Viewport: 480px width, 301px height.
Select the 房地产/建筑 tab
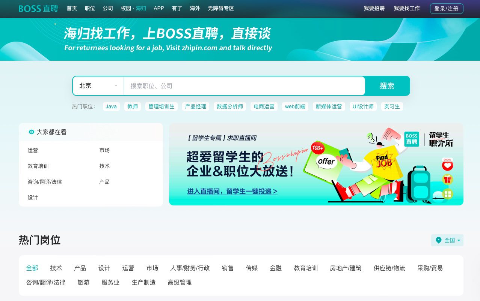pyautogui.click(x=346, y=268)
